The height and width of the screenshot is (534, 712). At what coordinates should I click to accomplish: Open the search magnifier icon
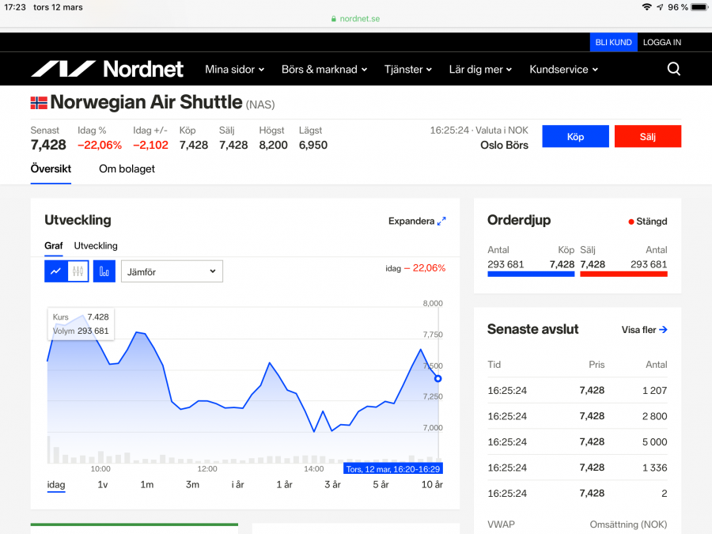673,69
